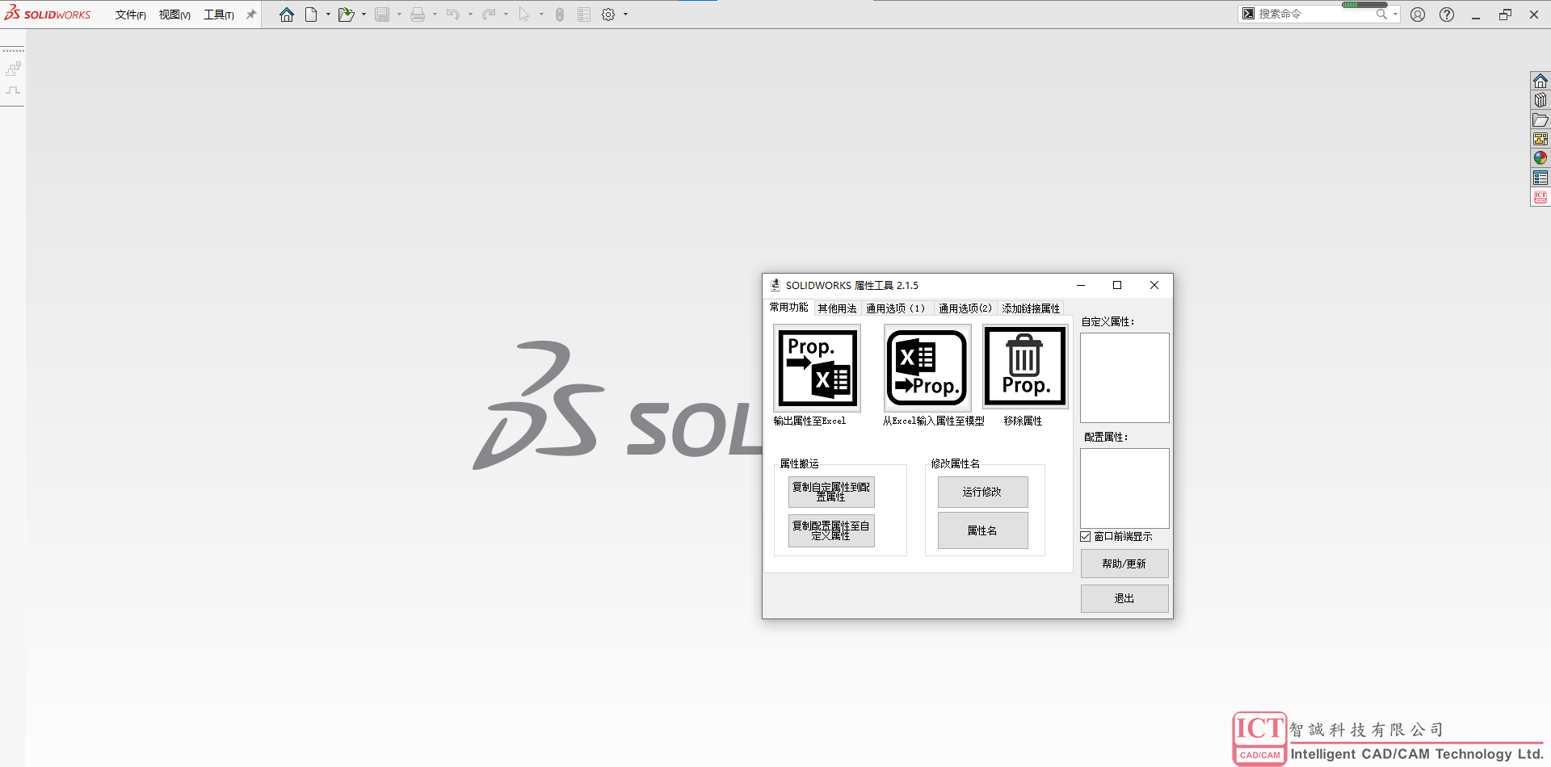Click the Select cursor tool icon
Image resolution: width=1551 pixels, height=767 pixels.
pyautogui.click(x=524, y=15)
